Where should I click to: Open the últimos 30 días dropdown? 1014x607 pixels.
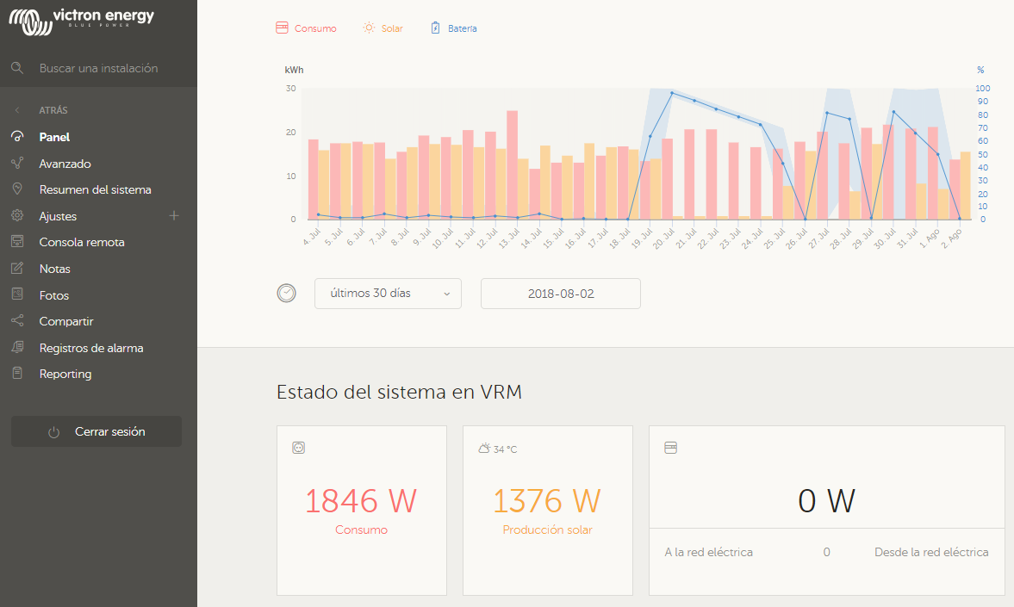[x=388, y=293]
